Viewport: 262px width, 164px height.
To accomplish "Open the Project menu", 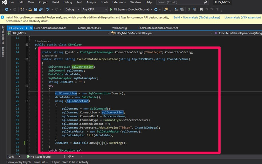I will 43,2.
